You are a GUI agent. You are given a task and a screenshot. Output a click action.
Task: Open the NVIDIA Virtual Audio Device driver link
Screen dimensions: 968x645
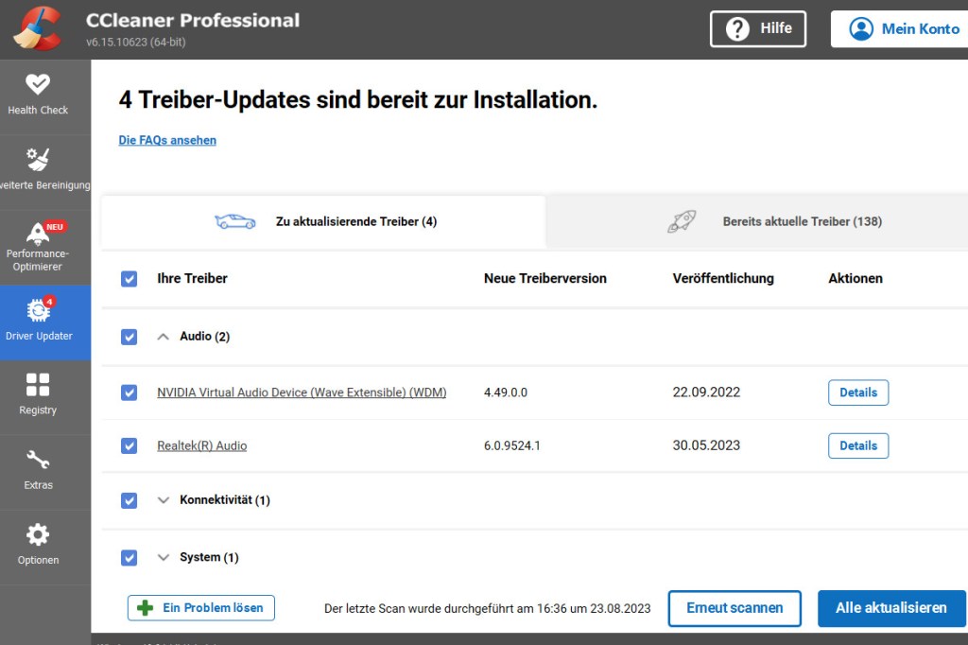[x=302, y=392]
